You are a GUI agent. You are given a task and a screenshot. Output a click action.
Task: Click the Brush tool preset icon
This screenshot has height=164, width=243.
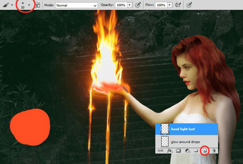pyautogui.click(x=6, y=5)
